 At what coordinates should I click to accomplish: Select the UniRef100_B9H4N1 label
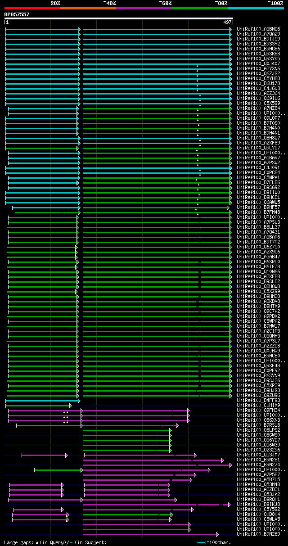point(258,133)
